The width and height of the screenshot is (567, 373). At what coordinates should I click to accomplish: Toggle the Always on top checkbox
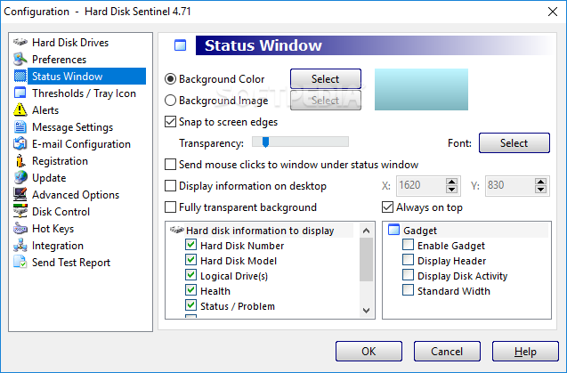pos(388,207)
